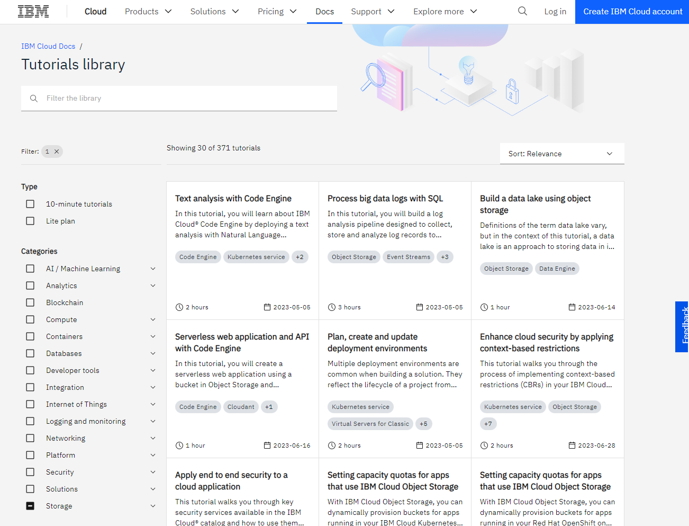Viewport: 689px width, 526px height.
Task: Expand the Developer tools category chevron
Action: coord(153,370)
